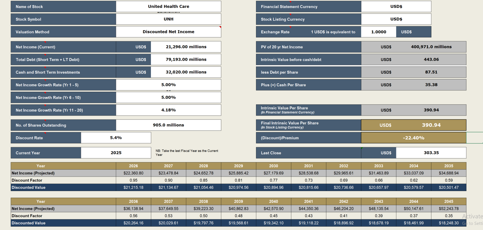
Task: Click discounted value $21,215.18
Action: (x=133, y=187)
